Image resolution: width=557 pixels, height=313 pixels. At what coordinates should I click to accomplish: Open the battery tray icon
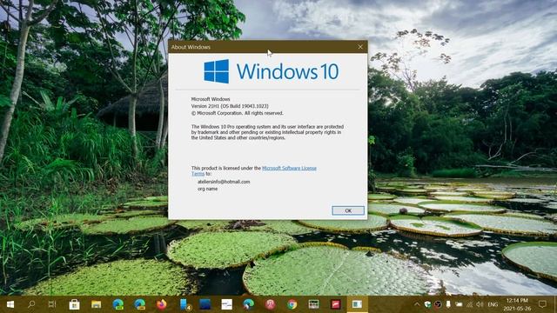pos(459,304)
